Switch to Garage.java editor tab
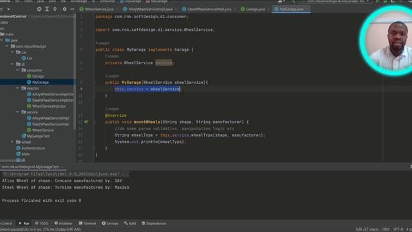This screenshot has height=232, width=412. pos(256,9)
